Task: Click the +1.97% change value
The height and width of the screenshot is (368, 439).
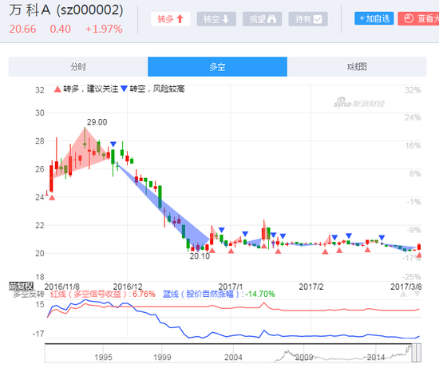Action: [x=104, y=29]
